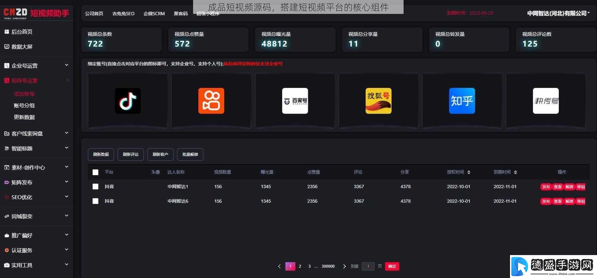
Task: Click the 视频总曝光量 48812 stat card
Action: click(295, 40)
